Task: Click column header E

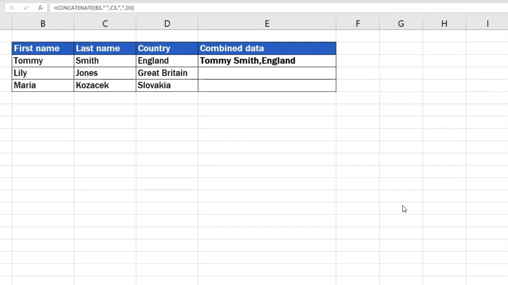Action: click(267, 23)
